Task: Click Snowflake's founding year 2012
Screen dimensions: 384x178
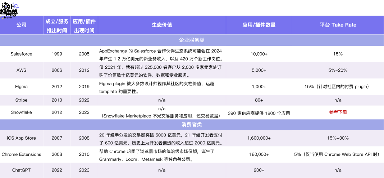Action: point(57,112)
